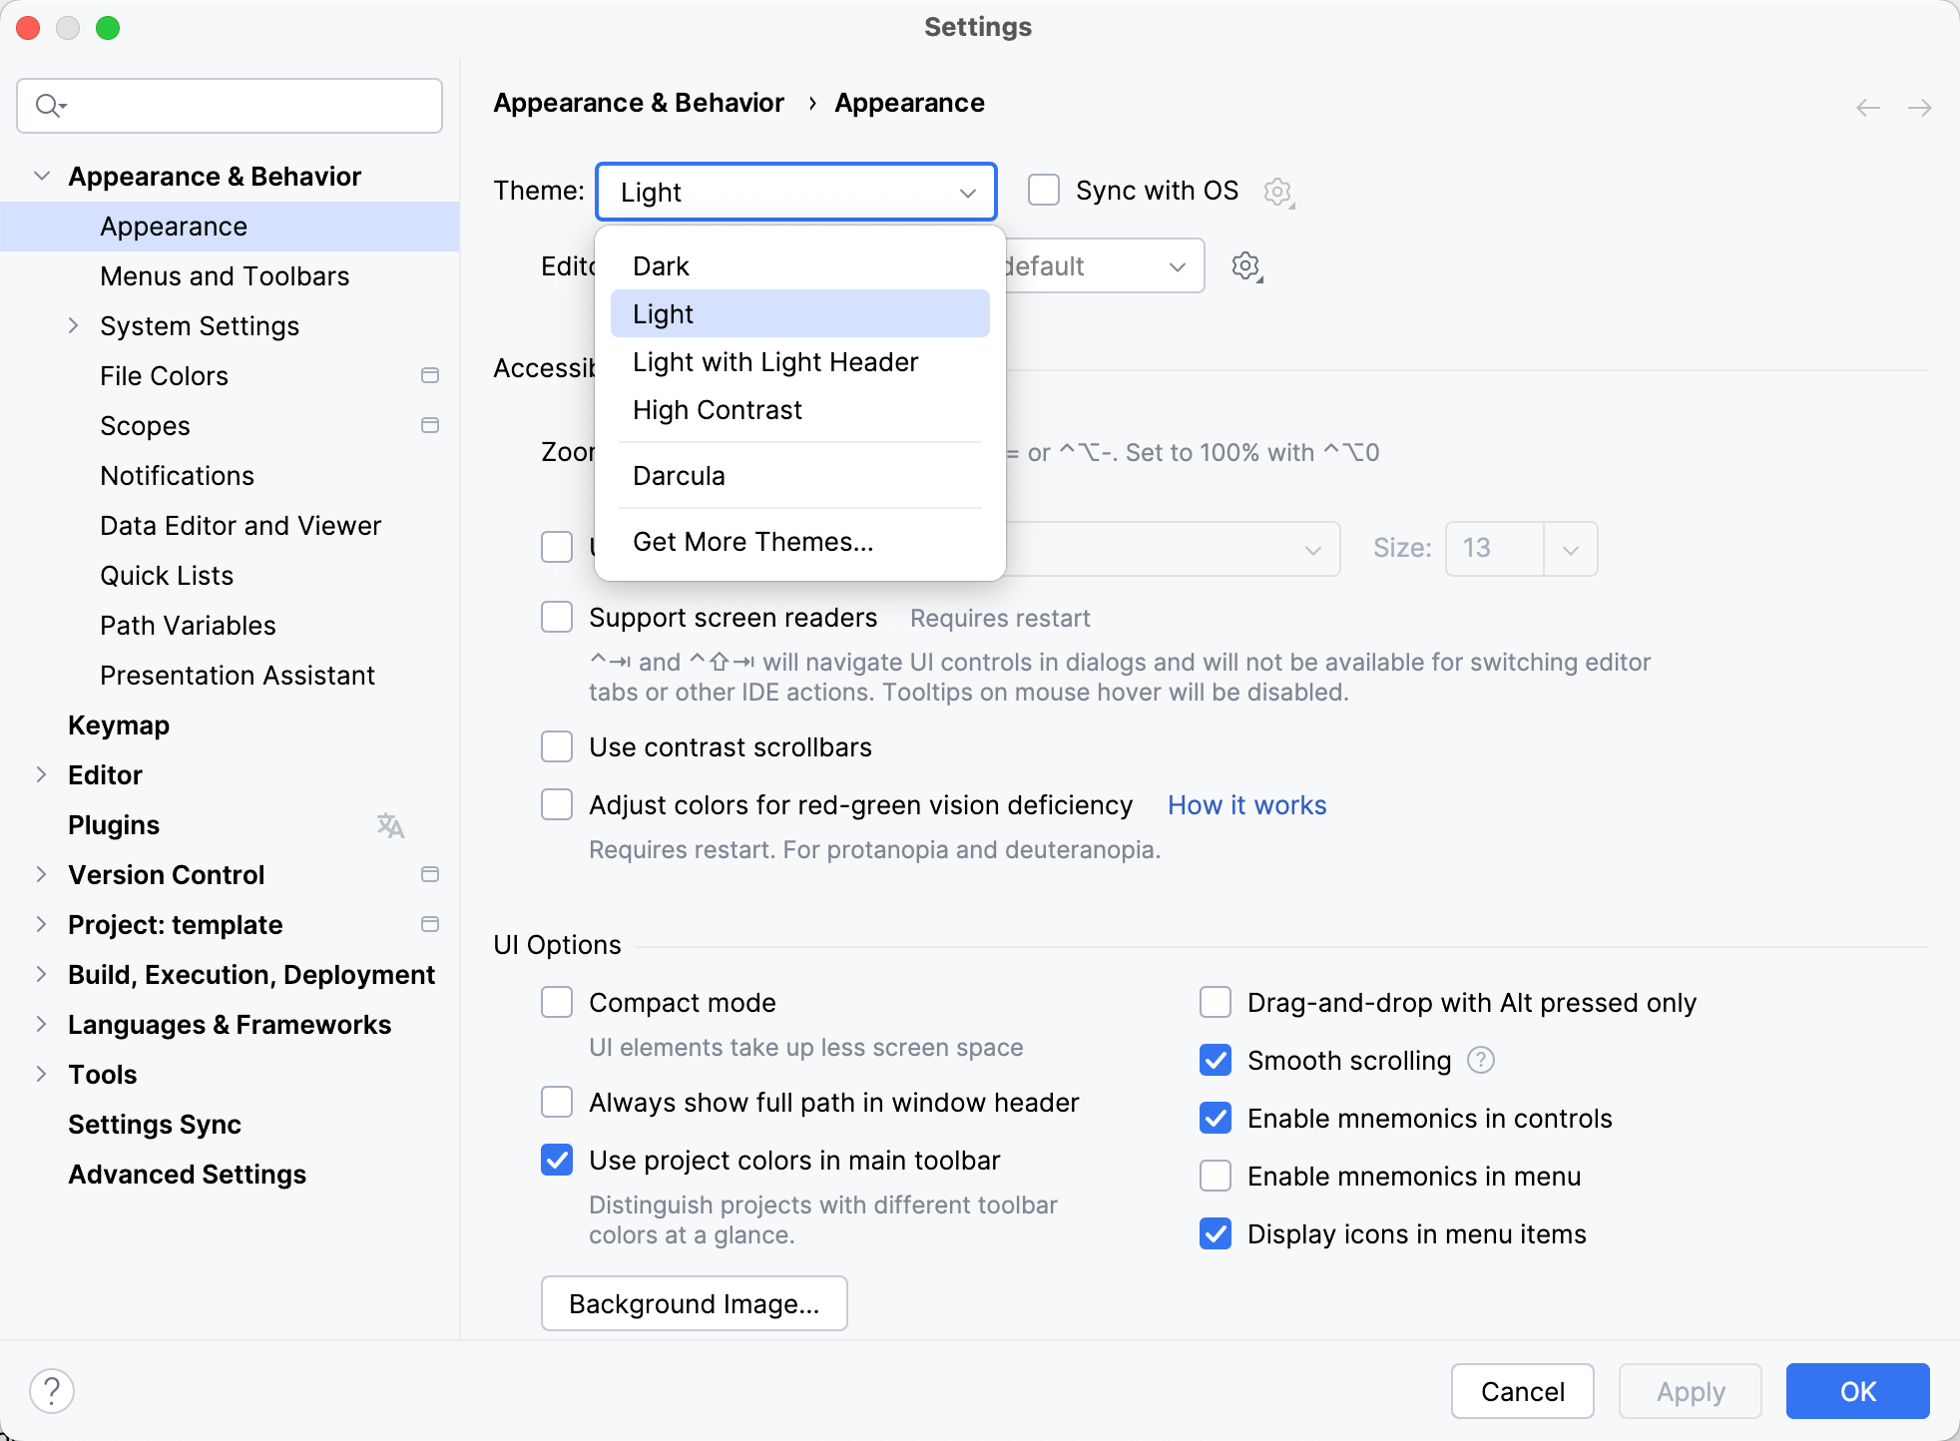
Task: Select Darcula from the theme dropdown
Action: click(x=678, y=475)
